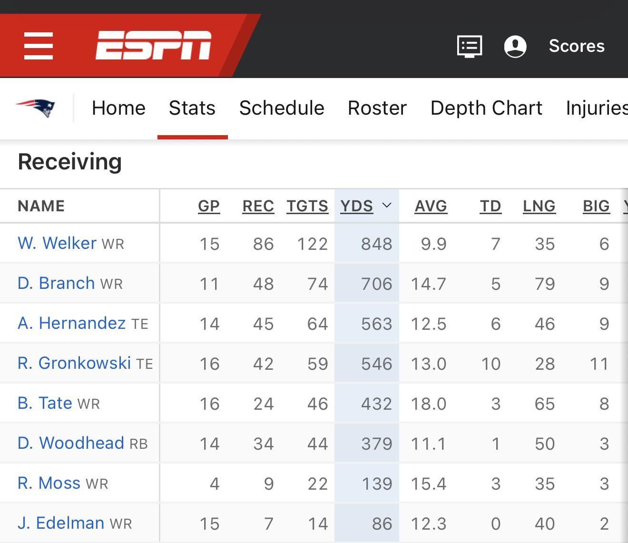Viewport: 628px width, 543px height.
Task: Click the user profile icon
Action: (515, 46)
